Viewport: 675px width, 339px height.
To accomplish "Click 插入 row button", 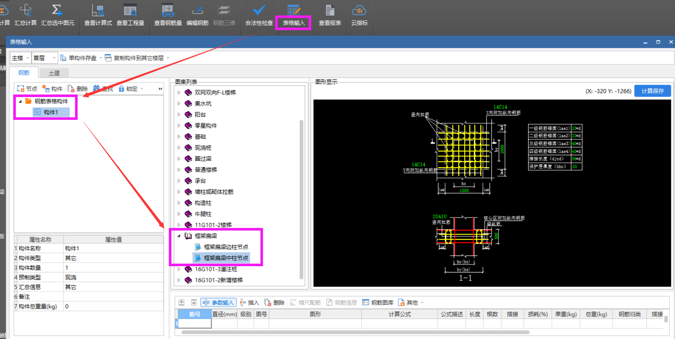I will click(x=249, y=303).
